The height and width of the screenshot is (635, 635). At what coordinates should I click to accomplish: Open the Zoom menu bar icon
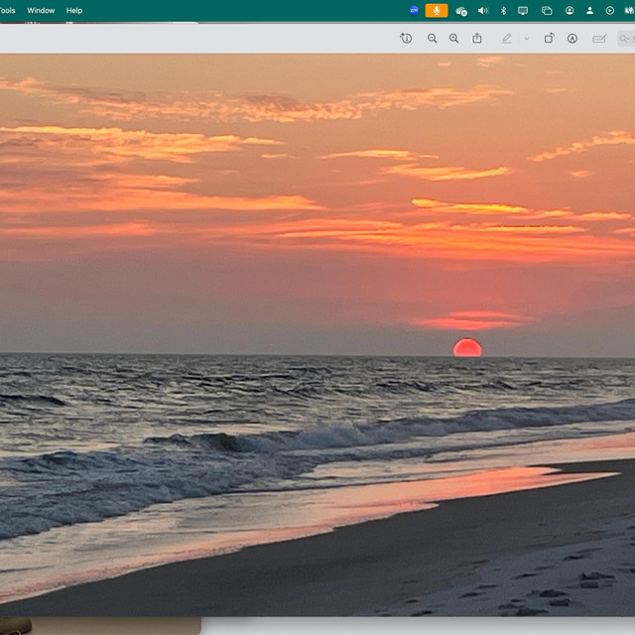(x=414, y=11)
